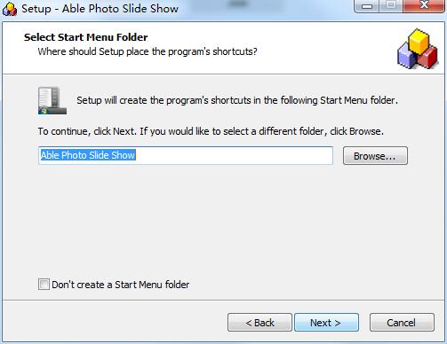Image resolution: width=447 pixels, height=344 pixels.
Task: Focus the Start Menu folder name field
Action: [186, 155]
